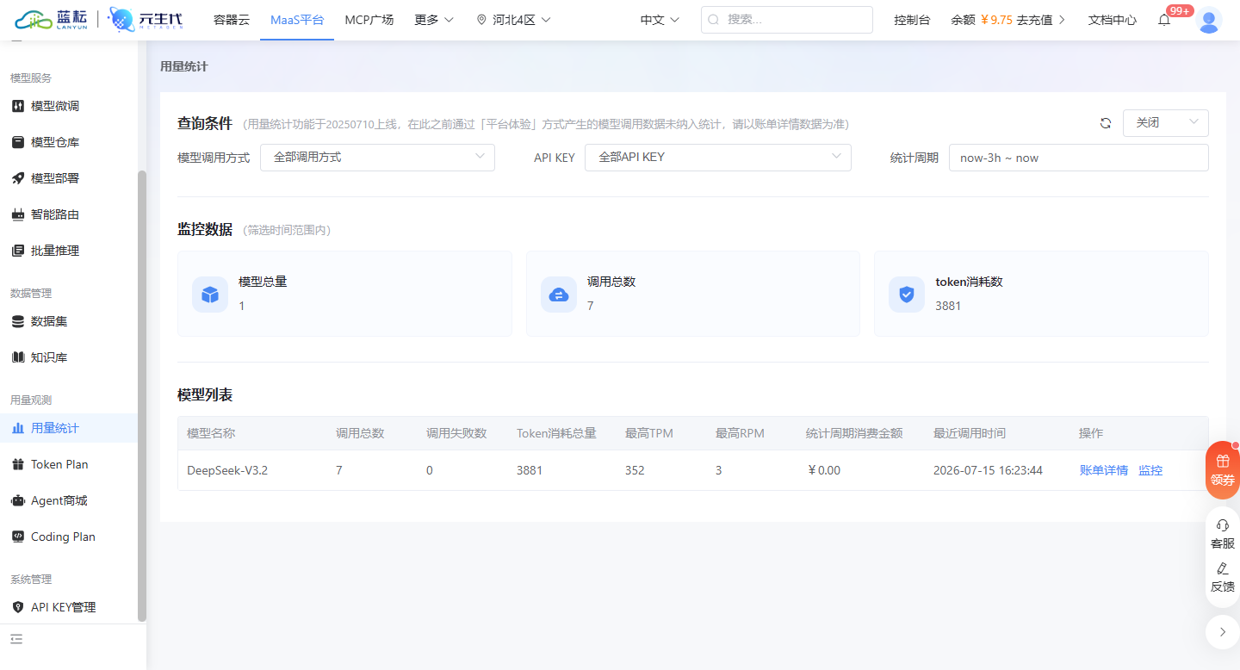Screen dimensions: 1240x670
Task: Click the token消耗数 shield icon
Action: (907, 295)
